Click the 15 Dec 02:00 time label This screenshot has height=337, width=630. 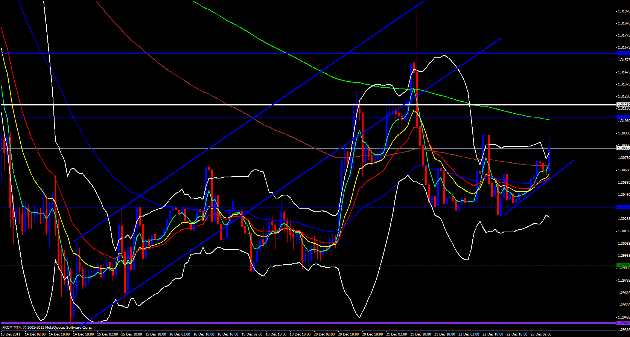[x=107, y=334]
